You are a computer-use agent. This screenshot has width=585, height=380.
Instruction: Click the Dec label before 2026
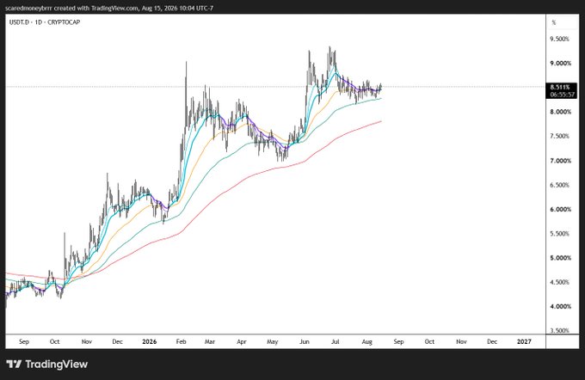pos(118,341)
